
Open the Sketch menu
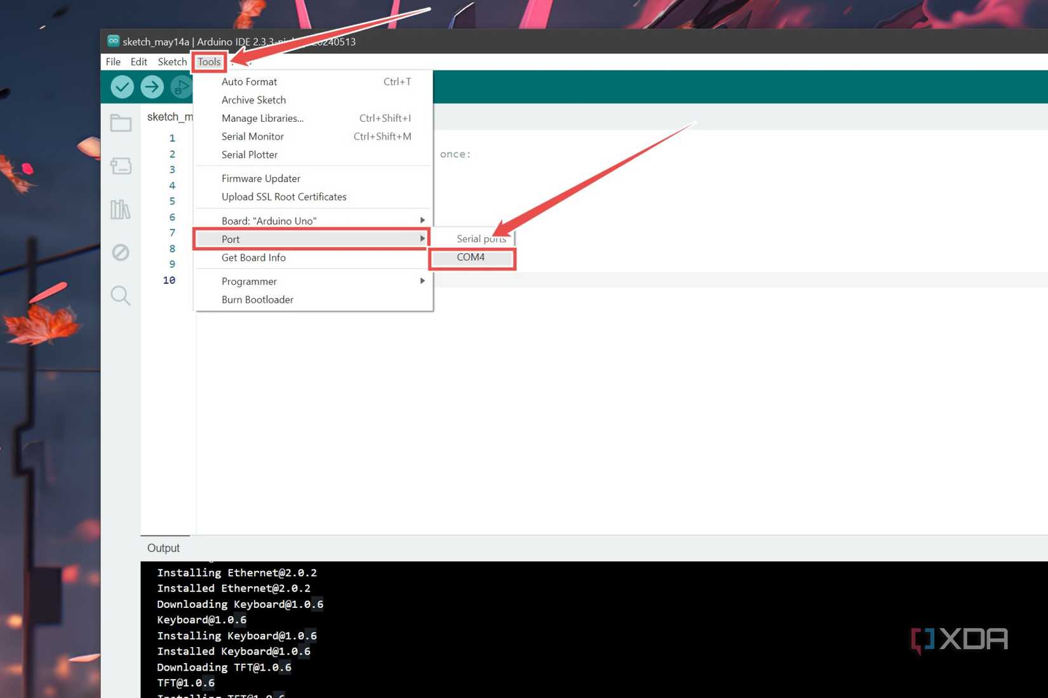[172, 62]
